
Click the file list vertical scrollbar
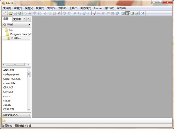[x=29, y=90]
